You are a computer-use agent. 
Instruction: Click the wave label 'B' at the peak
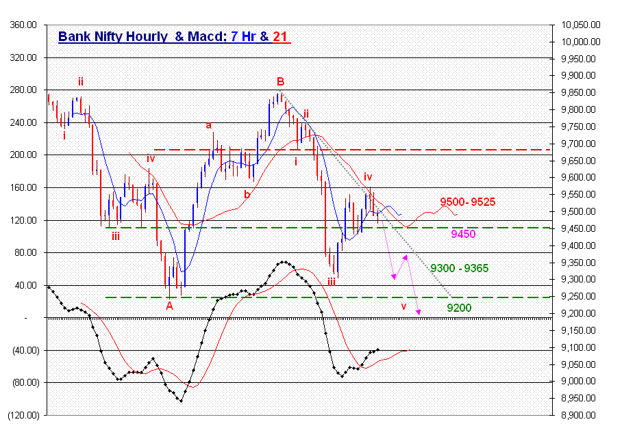(x=280, y=82)
